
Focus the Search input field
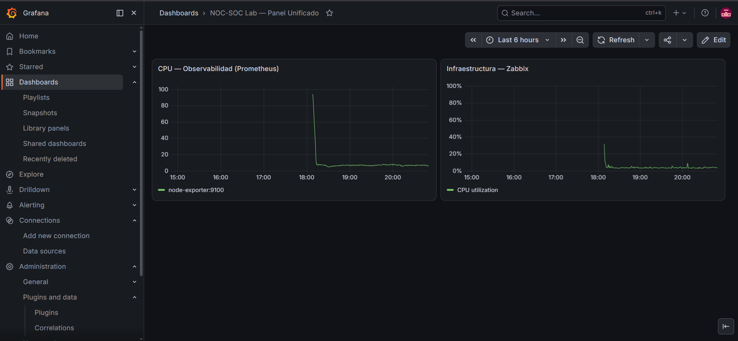point(581,13)
